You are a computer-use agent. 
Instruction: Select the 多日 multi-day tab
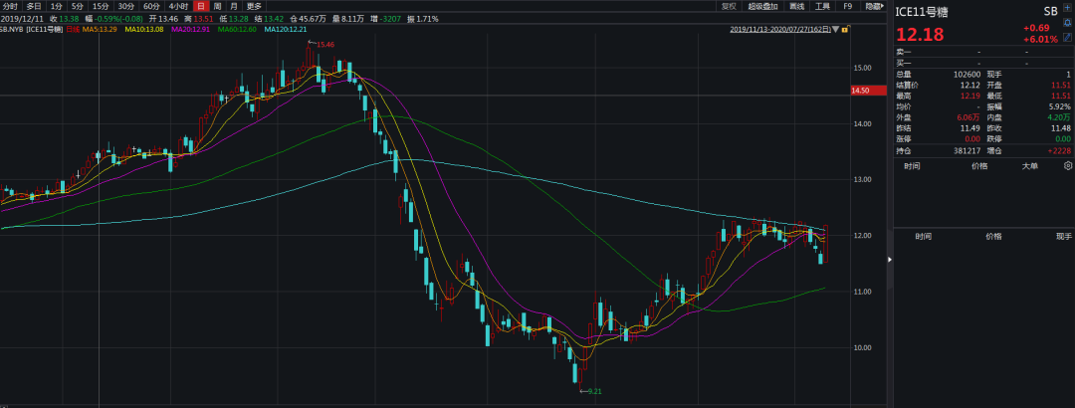(x=34, y=6)
